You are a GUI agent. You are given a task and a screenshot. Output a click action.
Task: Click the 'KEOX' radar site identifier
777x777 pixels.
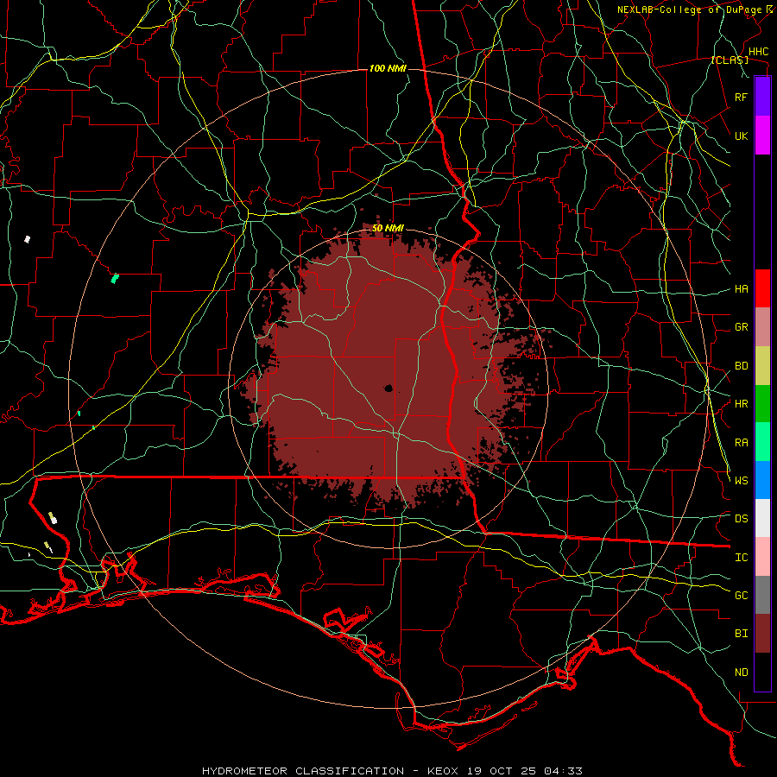coord(443,771)
